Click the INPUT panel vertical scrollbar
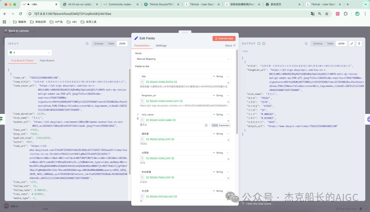This screenshot has width=370, height=212. tap(129, 122)
